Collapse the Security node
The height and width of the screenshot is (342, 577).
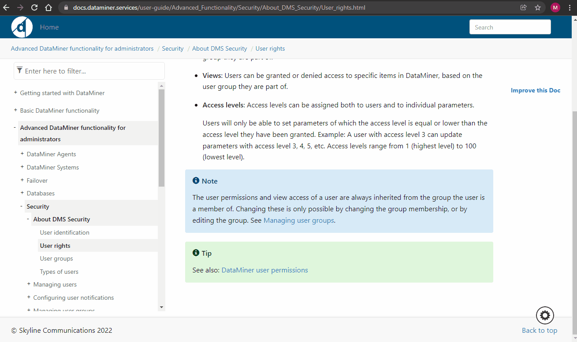22,206
